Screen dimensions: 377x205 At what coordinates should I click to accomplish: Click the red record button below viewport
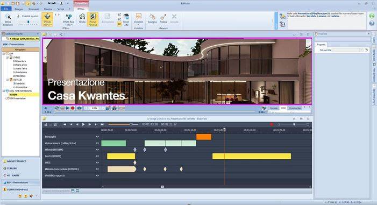(x=73, y=108)
